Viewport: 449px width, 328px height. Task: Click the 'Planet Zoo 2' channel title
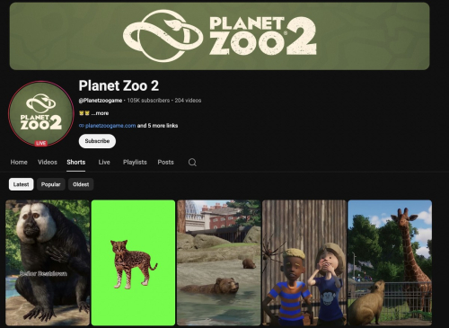click(119, 85)
